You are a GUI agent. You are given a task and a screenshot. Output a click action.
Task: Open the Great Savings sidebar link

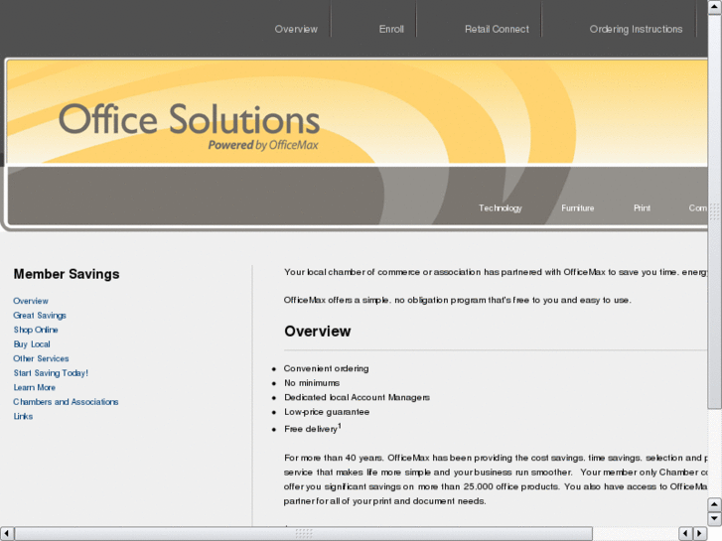click(x=40, y=316)
